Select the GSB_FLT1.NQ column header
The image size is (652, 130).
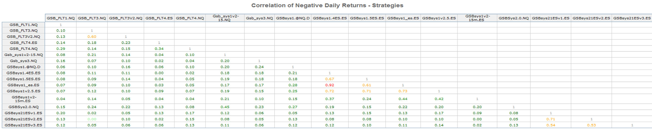pyautogui.click(x=61, y=18)
